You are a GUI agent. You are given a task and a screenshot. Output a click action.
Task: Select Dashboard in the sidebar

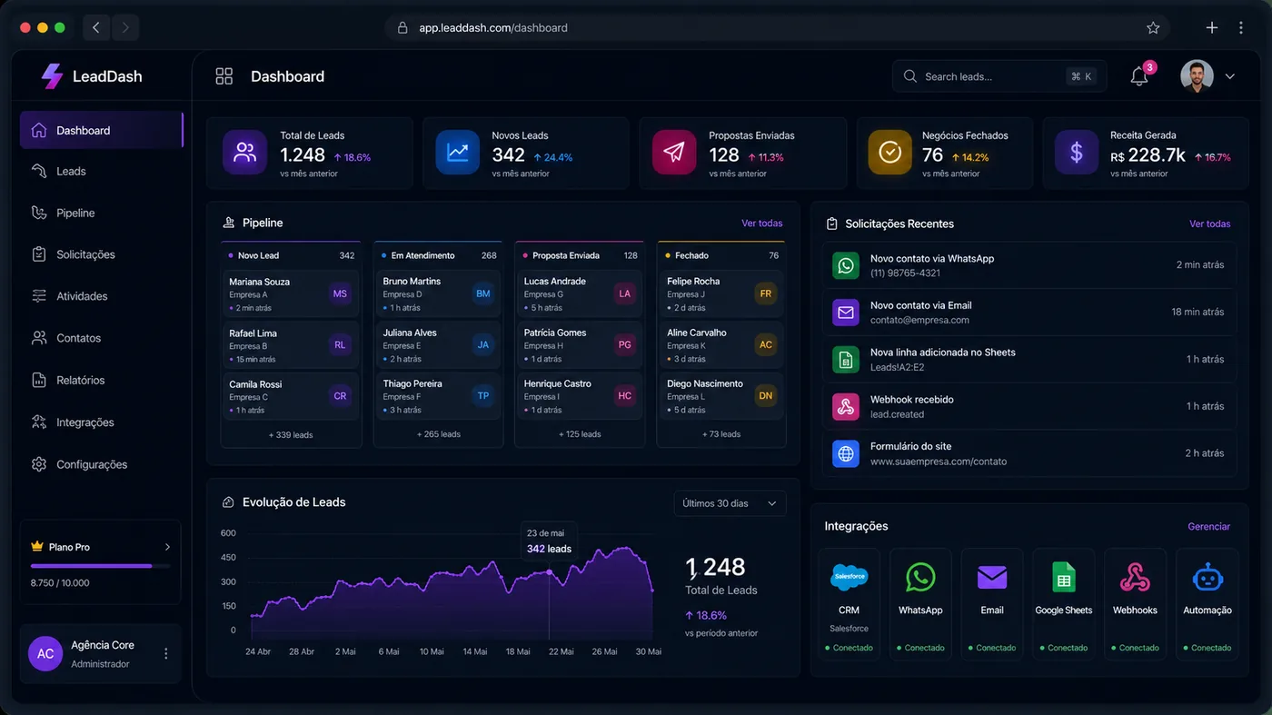(102, 130)
